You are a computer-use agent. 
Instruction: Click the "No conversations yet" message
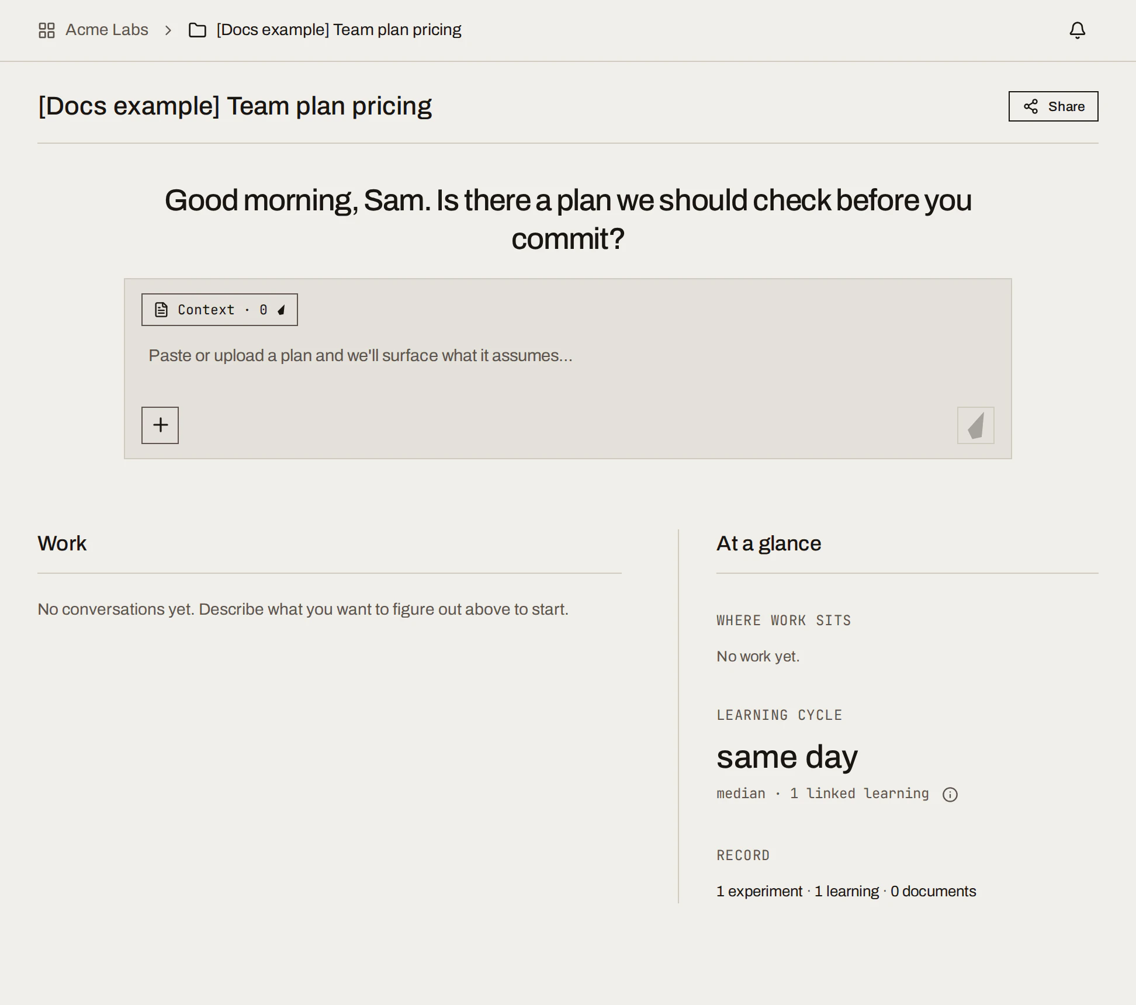(303, 609)
